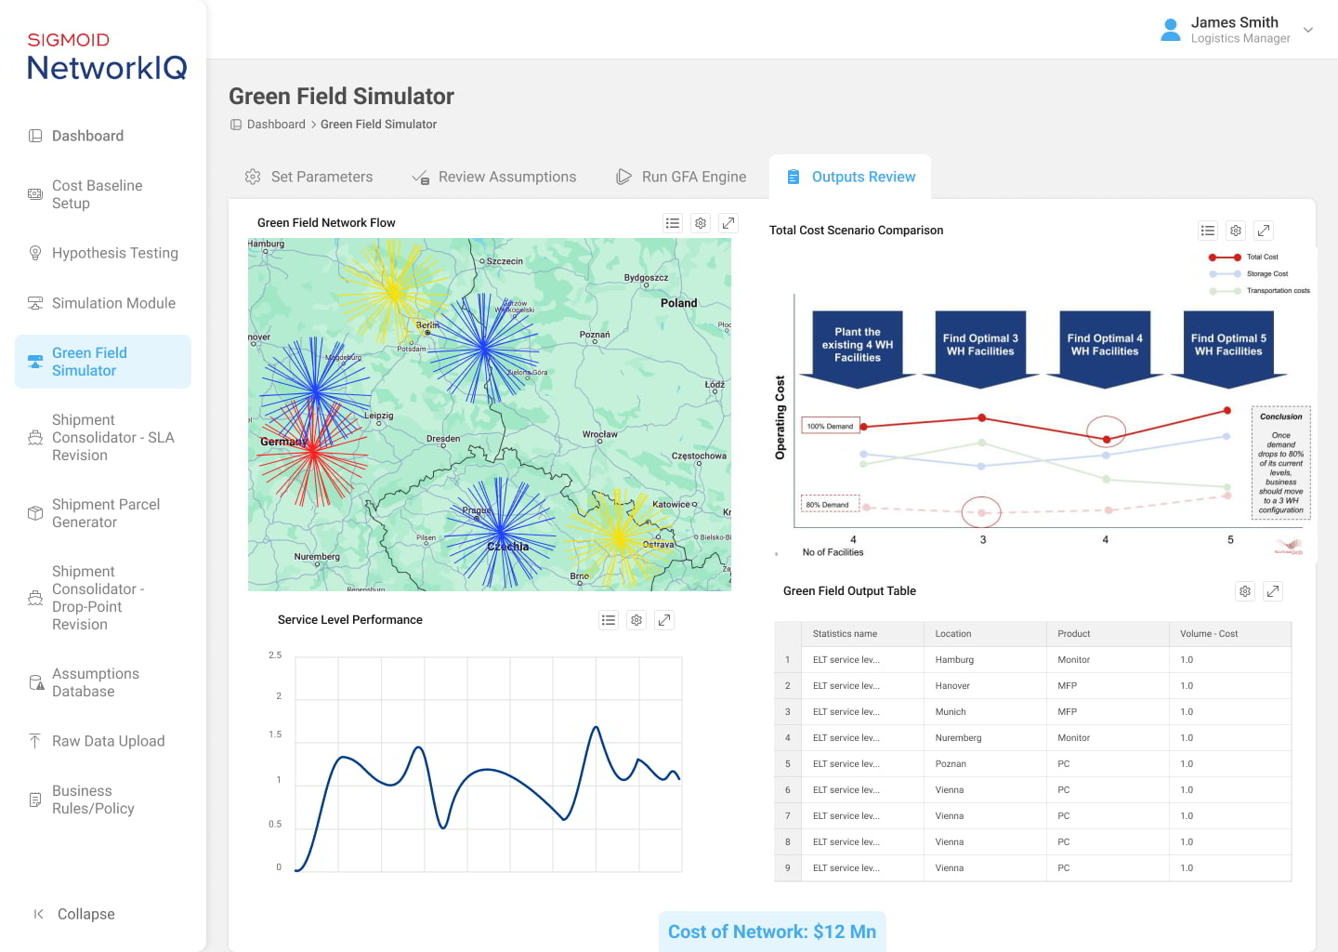
Task: Expand the Green Field Network Flow map
Action: 728,223
